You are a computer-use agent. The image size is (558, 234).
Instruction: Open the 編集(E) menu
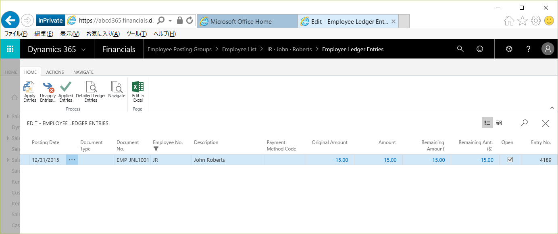tap(44, 34)
